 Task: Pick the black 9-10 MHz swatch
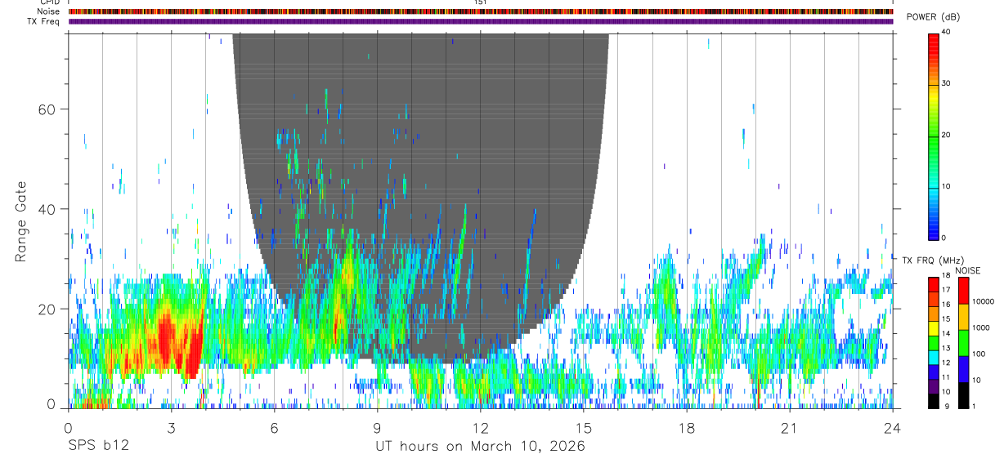(x=934, y=401)
